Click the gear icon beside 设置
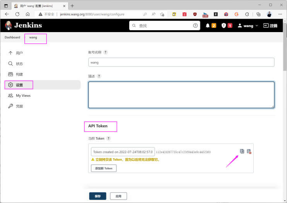This screenshot has width=287, height=203. [x=10, y=85]
